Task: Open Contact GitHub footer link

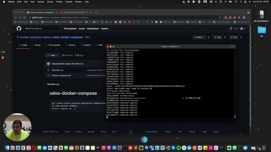Action: coord(152,132)
